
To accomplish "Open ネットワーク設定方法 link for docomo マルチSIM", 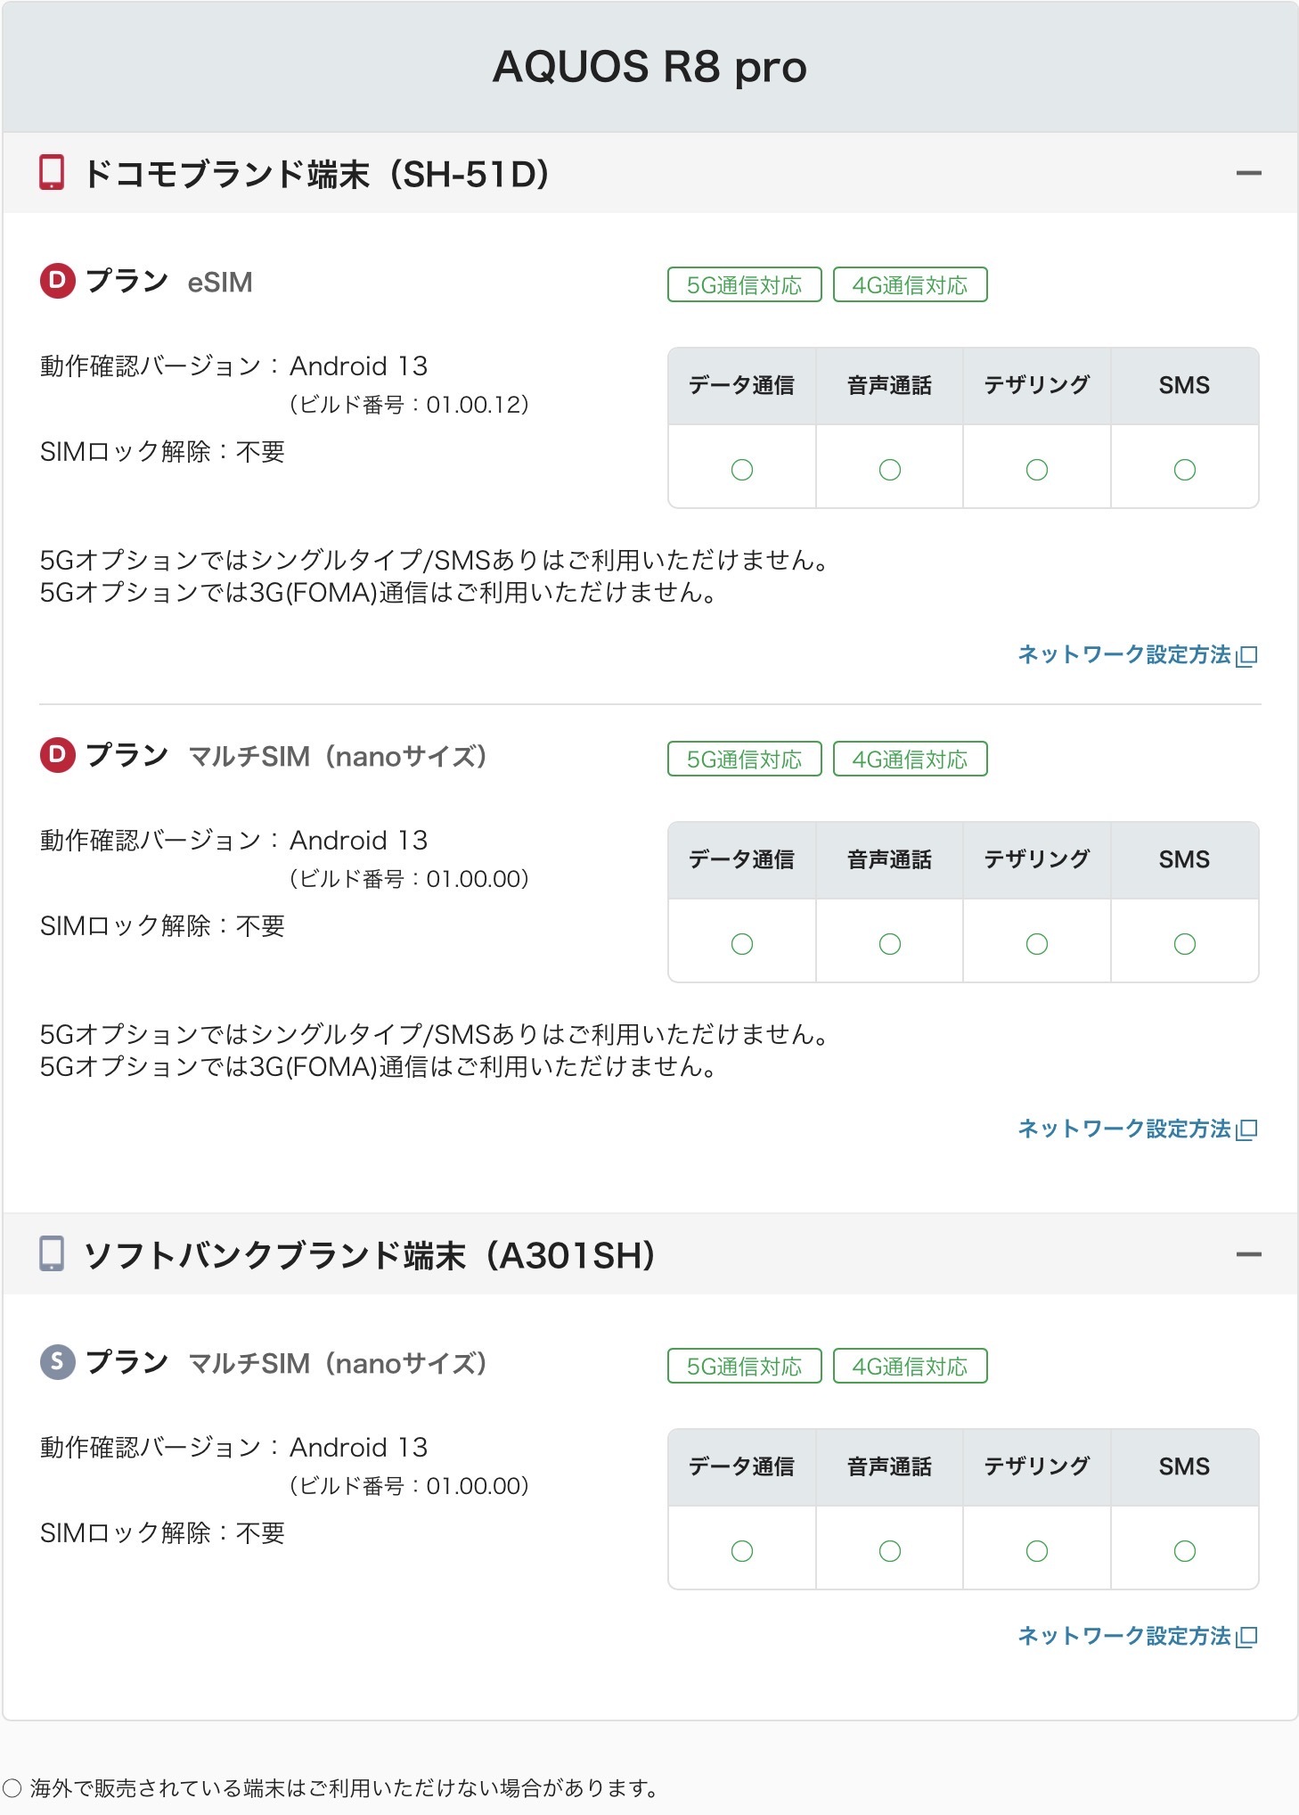I will [x=1124, y=1129].
